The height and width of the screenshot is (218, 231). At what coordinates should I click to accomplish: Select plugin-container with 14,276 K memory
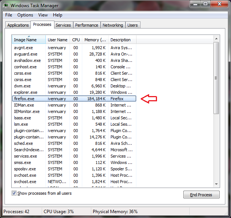tap(74, 137)
